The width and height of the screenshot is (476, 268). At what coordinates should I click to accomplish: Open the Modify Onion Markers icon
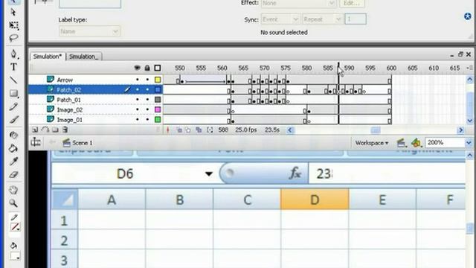[x=210, y=130]
